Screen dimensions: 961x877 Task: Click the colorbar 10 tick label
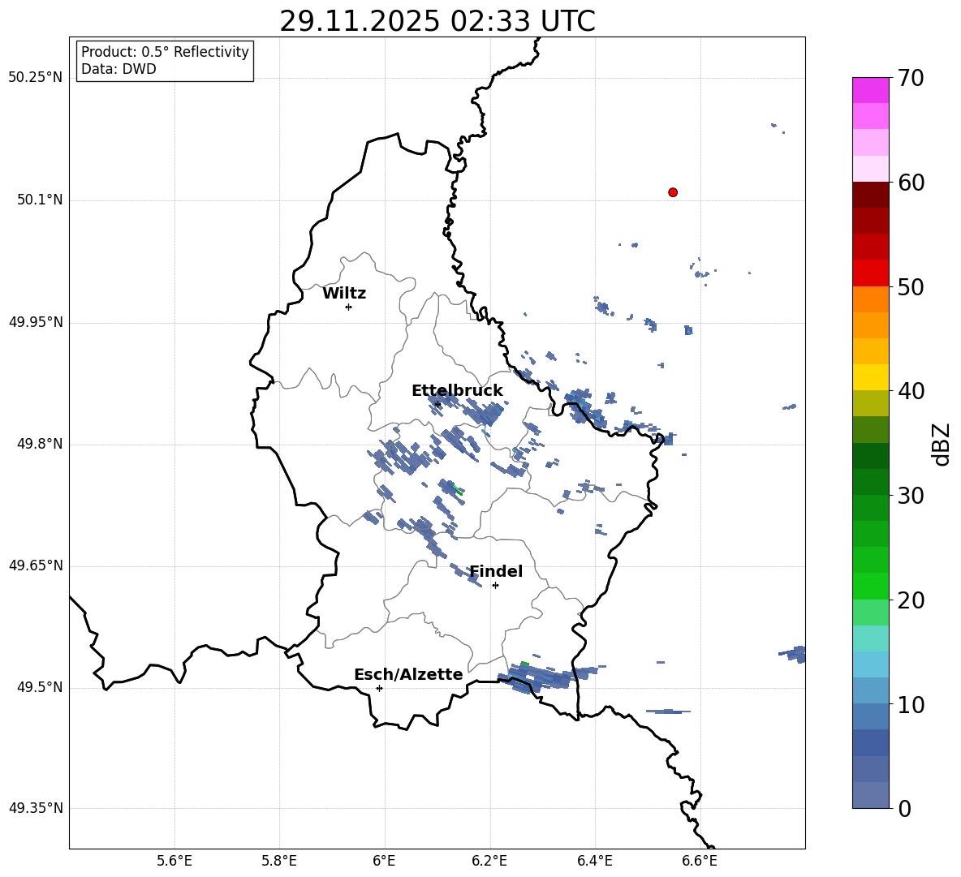pyautogui.click(x=911, y=705)
